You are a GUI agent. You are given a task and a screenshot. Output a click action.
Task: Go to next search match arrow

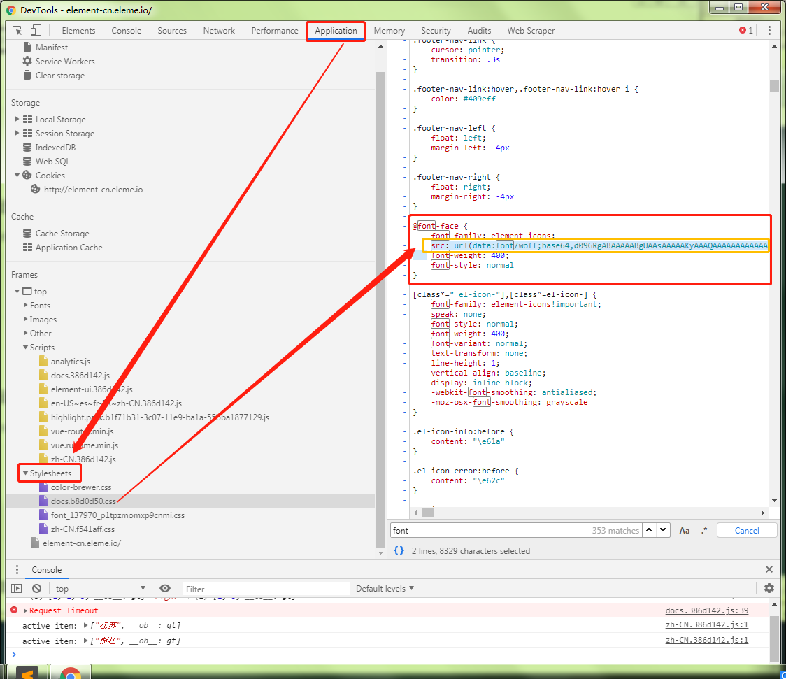click(663, 530)
